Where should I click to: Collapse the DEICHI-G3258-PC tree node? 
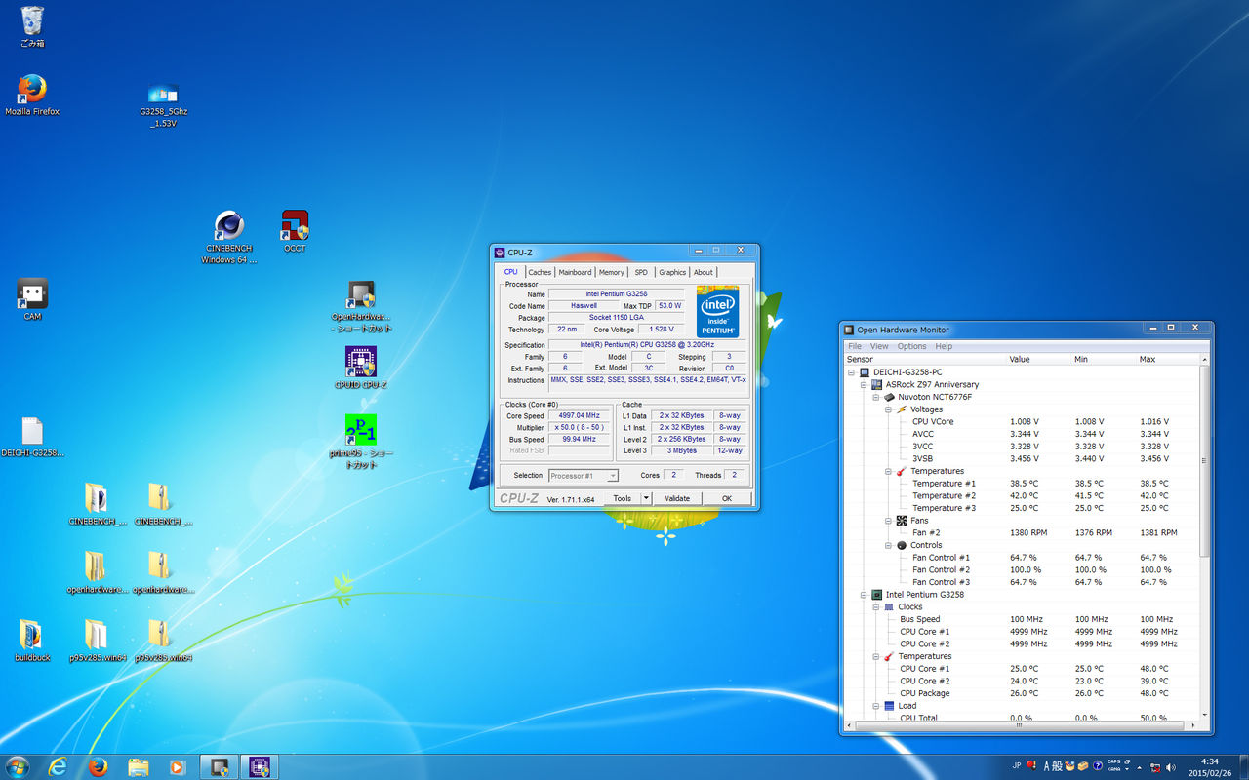click(851, 372)
